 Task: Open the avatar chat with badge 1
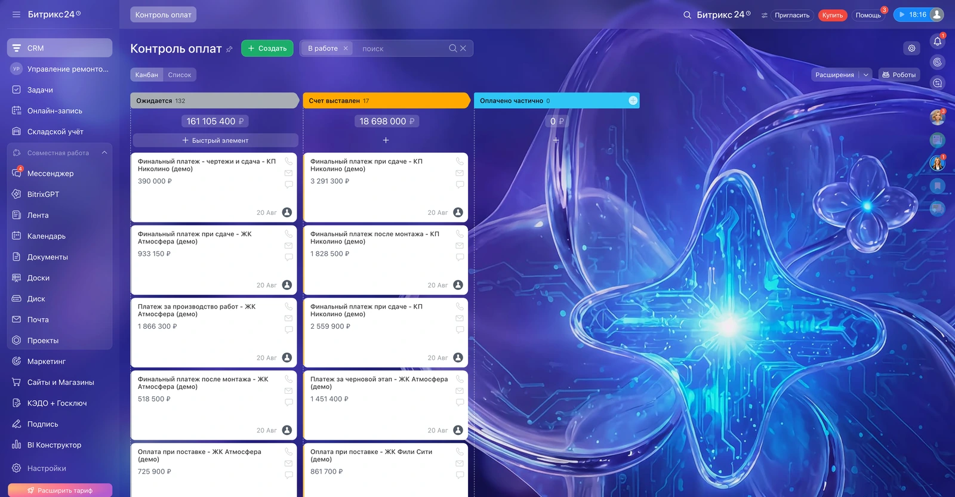[938, 163]
